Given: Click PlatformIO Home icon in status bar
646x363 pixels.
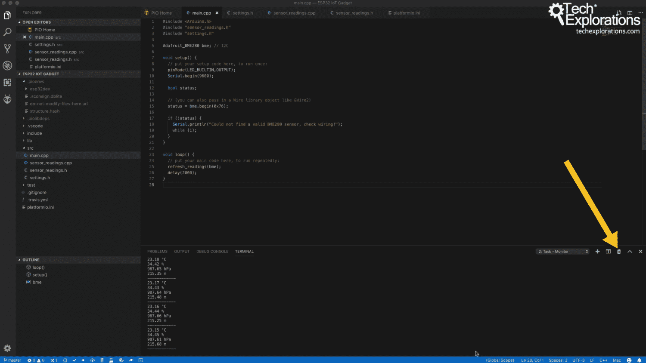Looking at the screenshot, I should tap(65, 360).
